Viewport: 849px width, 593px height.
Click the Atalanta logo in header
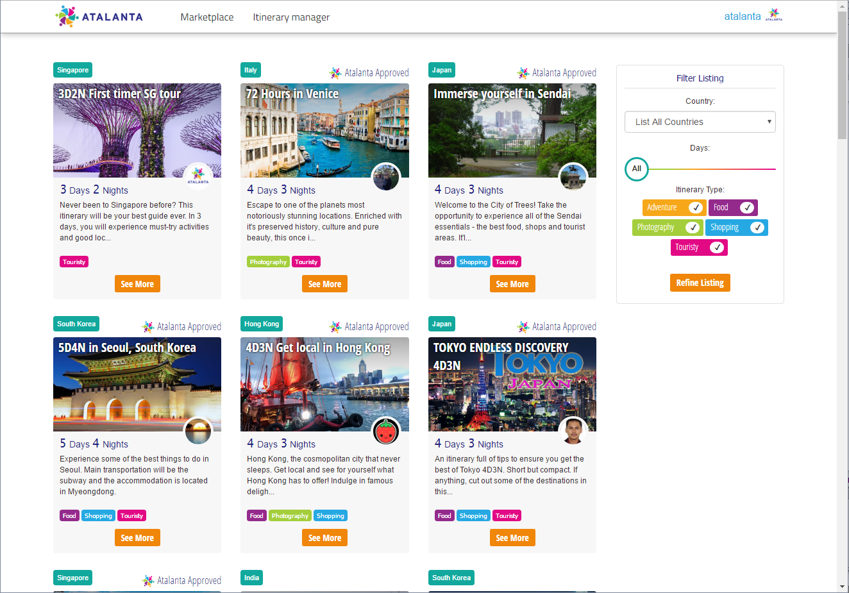coord(99,17)
